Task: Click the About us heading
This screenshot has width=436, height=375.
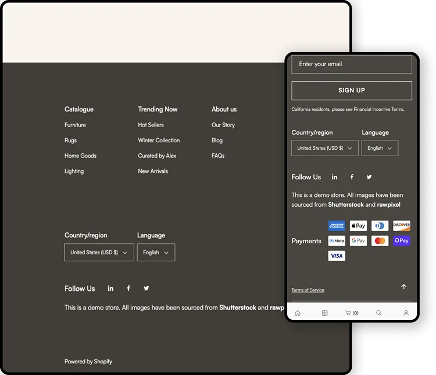Action: (224, 109)
